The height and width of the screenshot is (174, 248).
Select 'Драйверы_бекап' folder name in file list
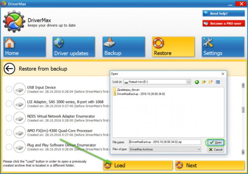tap(128, 90)
